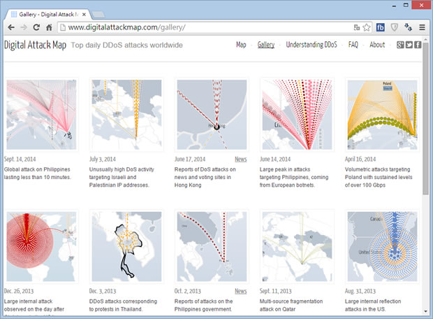Open the June 14, 2014 Philippines peak thumbnail

(x=297, y=115)
